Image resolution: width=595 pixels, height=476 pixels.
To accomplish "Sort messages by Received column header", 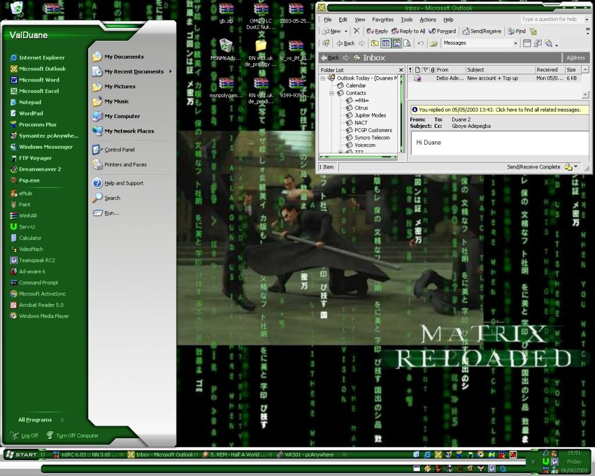I will coord(550,70).
